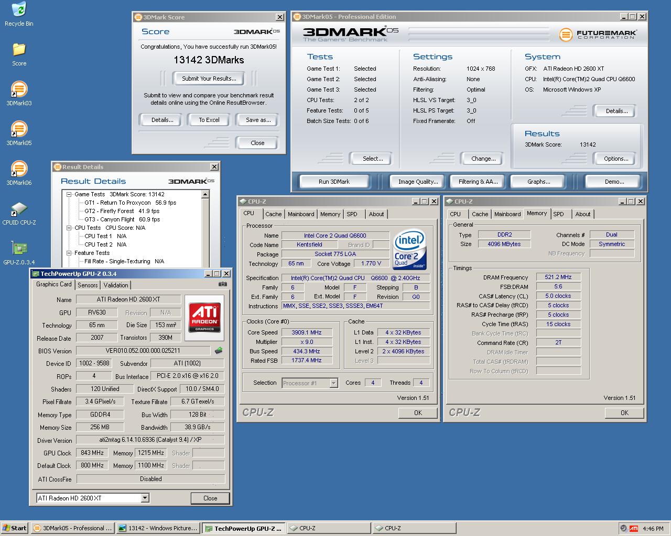Click the Save as button
The height and width of the screenshot is (536, 671).
(258, 120)
